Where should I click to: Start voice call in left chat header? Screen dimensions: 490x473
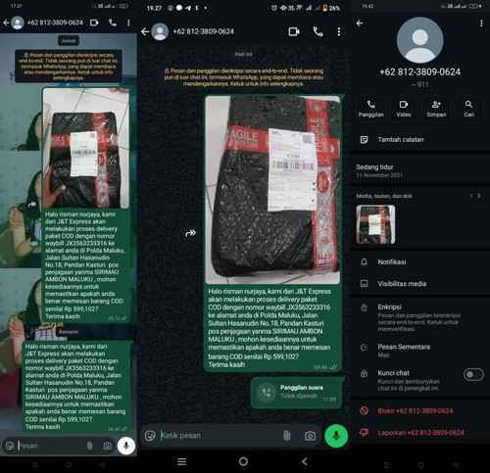tap(113, 23)
